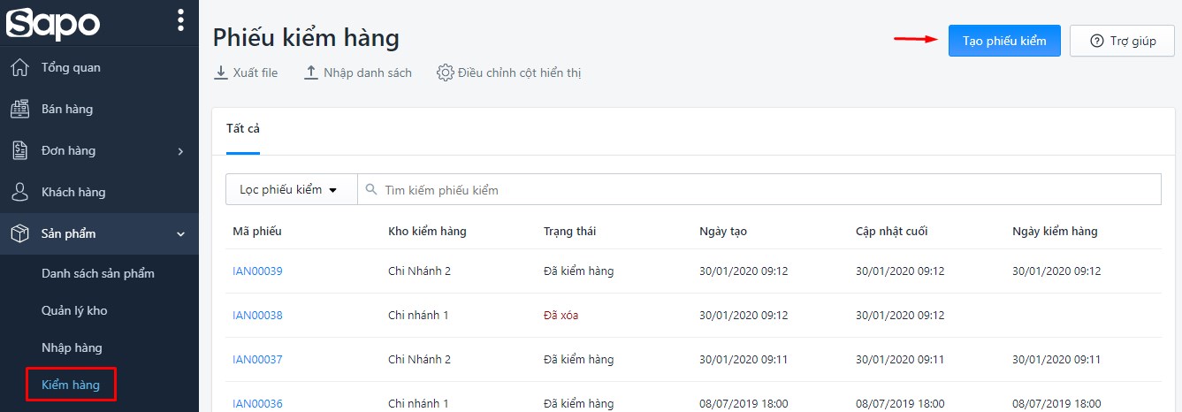Click the Trợ giúp button

tap(1122, 41)
